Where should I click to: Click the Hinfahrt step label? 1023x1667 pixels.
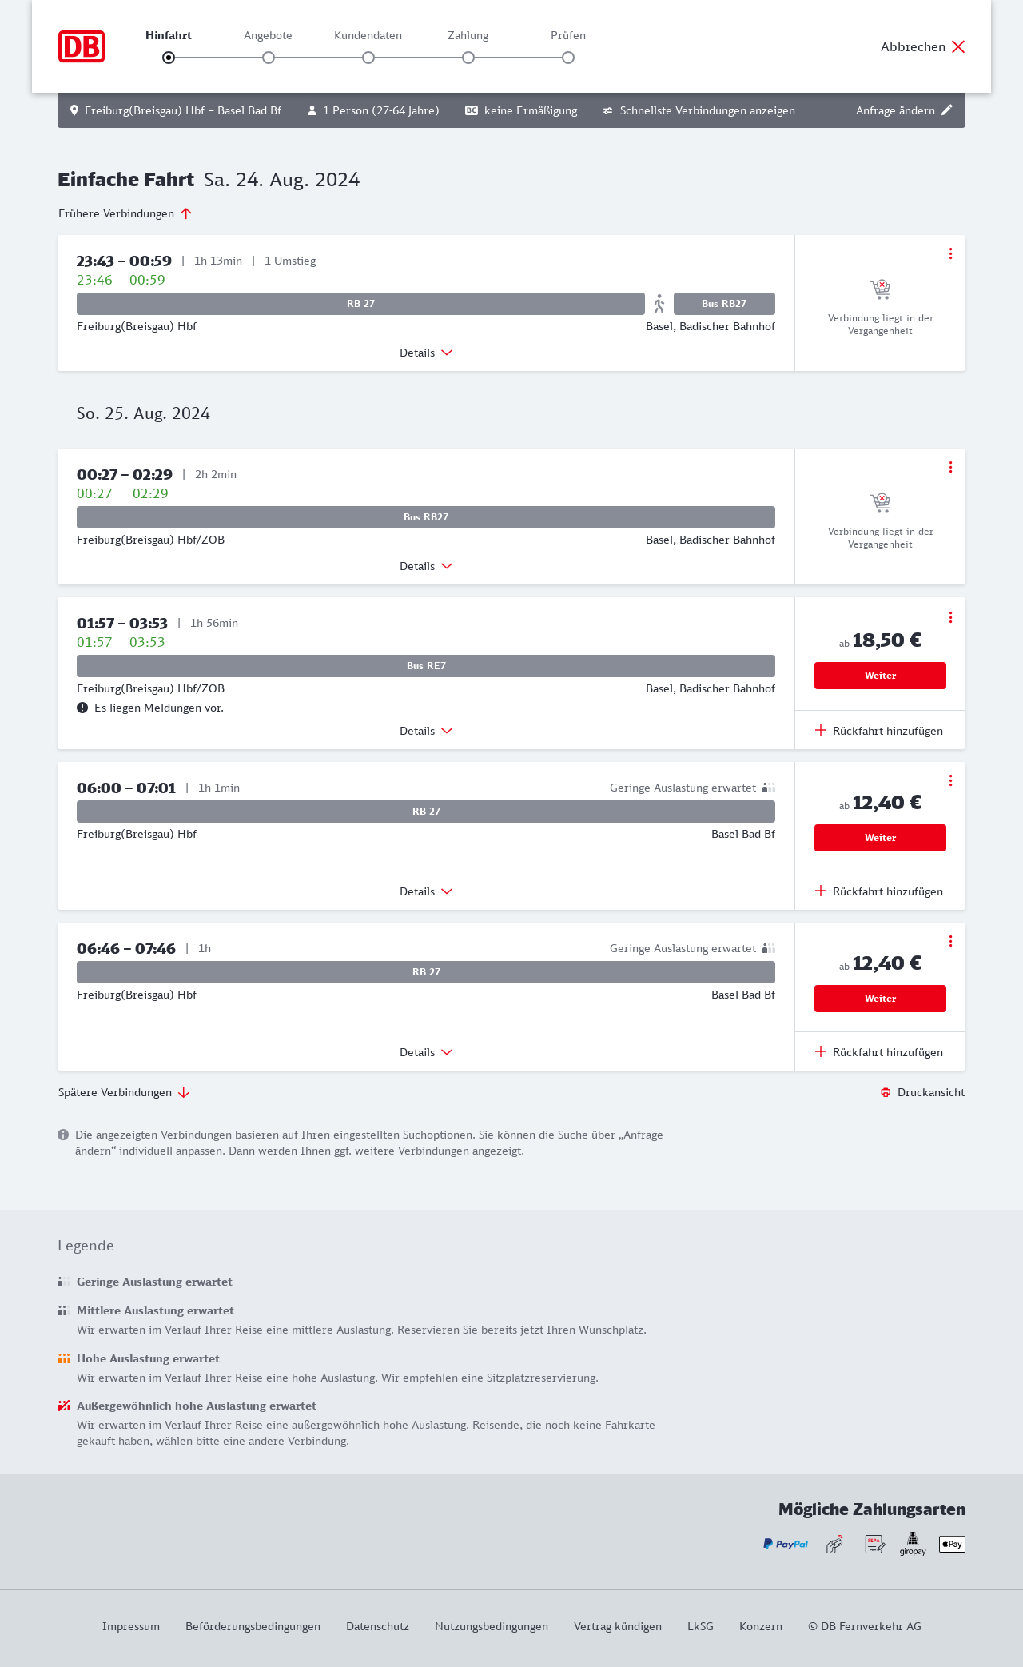coord(169,35)
